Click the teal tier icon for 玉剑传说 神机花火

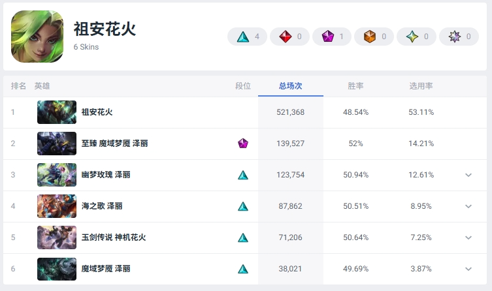coord(243,237)
